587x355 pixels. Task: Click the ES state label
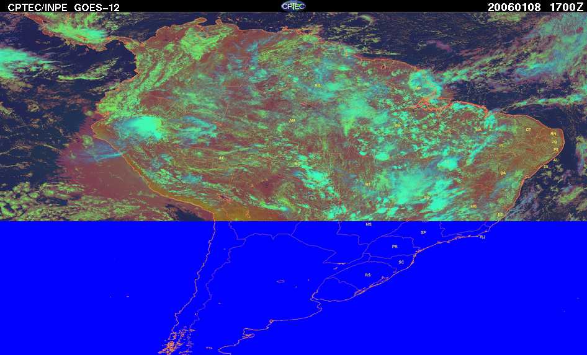tap(500, 215)
